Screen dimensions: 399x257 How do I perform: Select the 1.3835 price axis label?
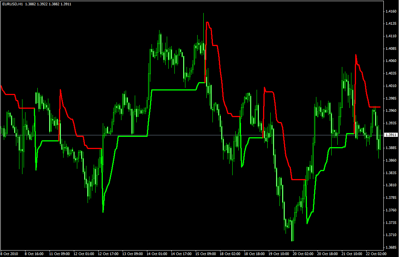point(391,173)
